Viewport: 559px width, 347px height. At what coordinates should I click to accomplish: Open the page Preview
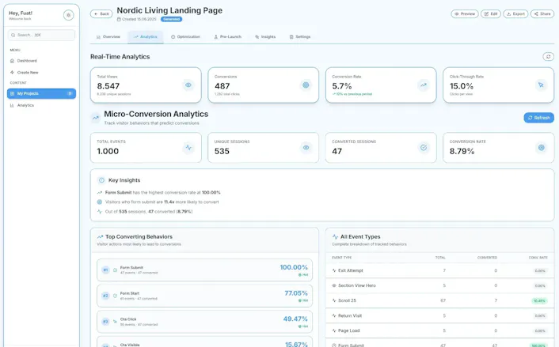(465, 14)
